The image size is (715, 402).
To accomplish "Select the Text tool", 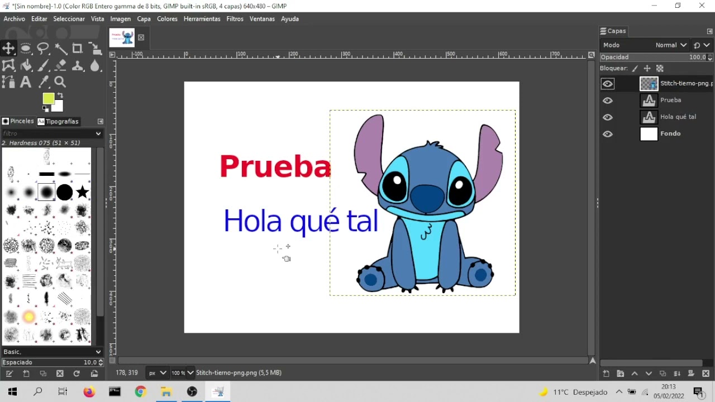I will (26, 83).
